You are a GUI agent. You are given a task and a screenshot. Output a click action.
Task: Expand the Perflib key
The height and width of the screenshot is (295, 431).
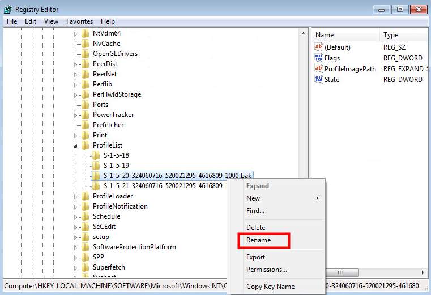(x=75, y=85)
